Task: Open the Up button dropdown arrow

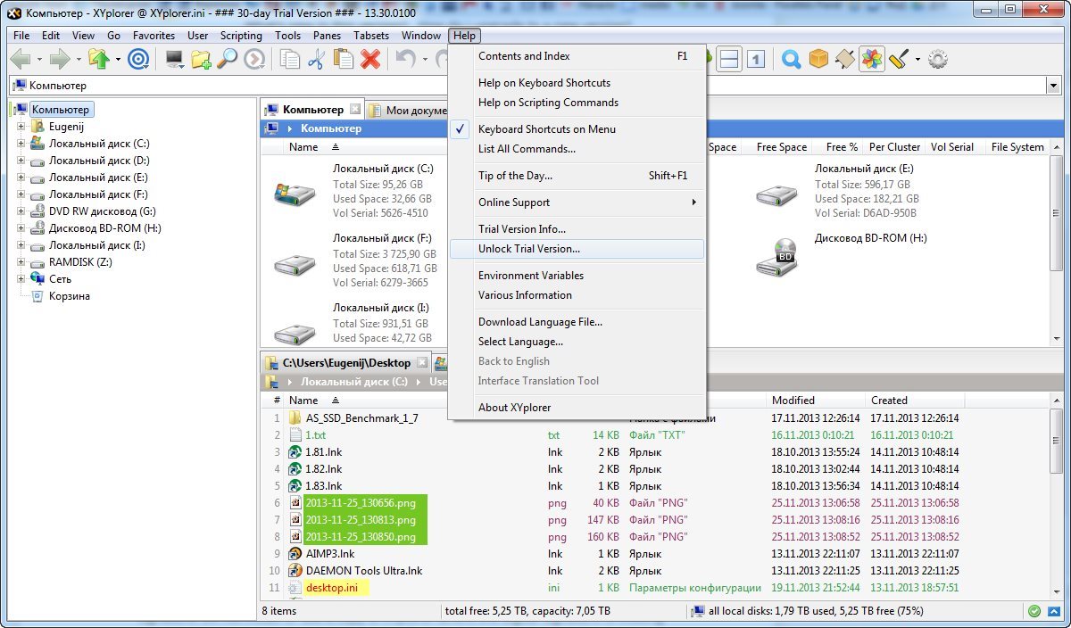Action: 117,60
